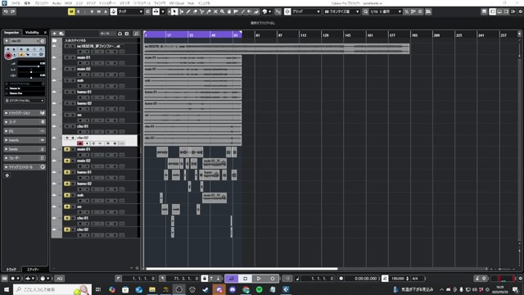Select the Scissors split tool in toolbar
The image size is (524, 295).
202,11
